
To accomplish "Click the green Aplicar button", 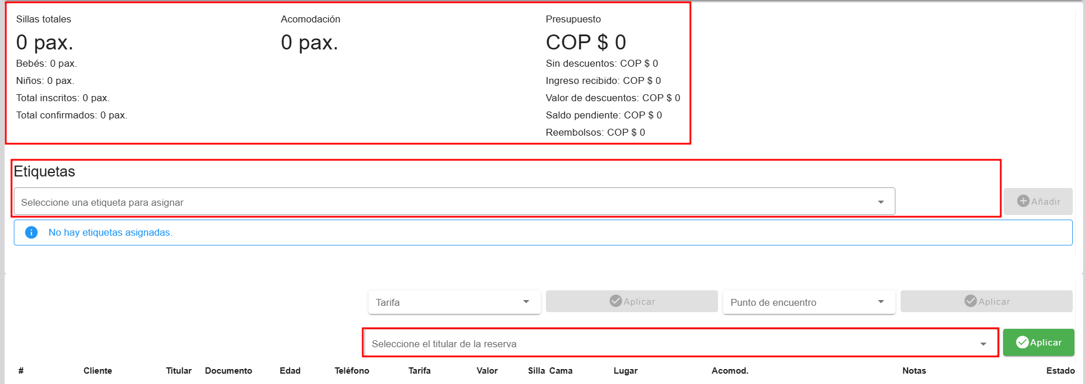I will pyautogui.click(x=1038, y=343).
